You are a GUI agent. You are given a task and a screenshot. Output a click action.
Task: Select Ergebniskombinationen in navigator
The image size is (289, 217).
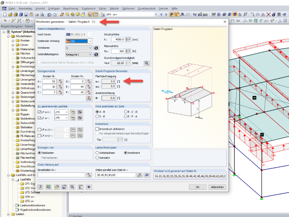35,210
